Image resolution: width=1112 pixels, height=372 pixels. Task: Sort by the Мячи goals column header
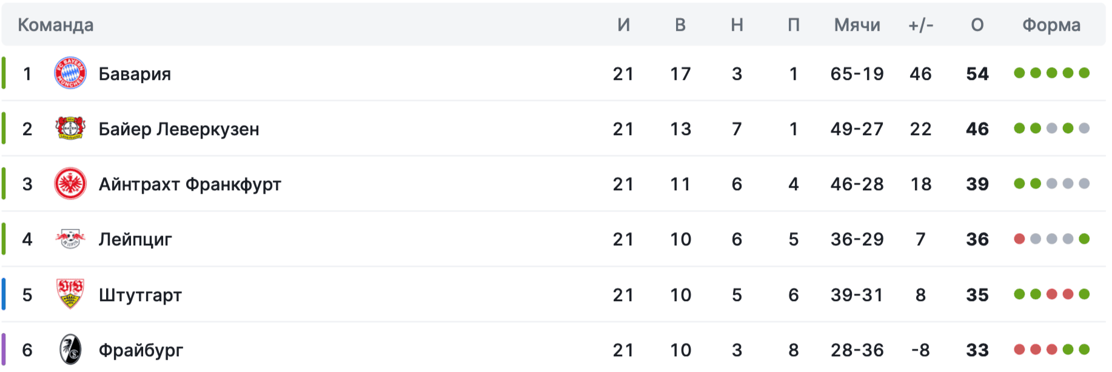click(x=857, y=25)
